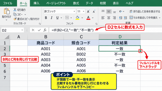Confirm formula entry with the checkmark
This screenshot has height=91, width=162.
coord(39,30)
